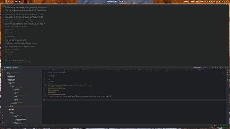Open Git tool window icon at bottom

pos(2,123)
